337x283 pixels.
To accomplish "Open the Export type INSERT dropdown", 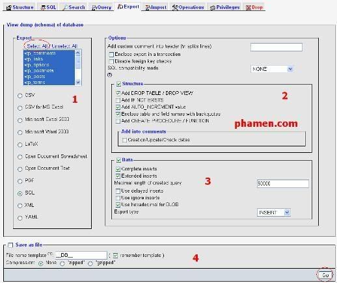I will click(274, 212).
